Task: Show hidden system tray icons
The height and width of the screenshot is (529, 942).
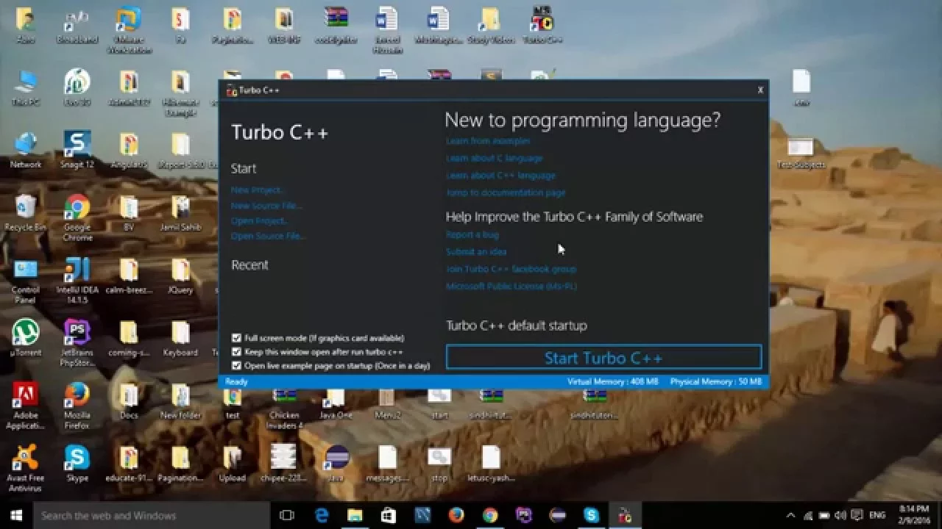Action: pyautogui.click(x=790, y=516)
